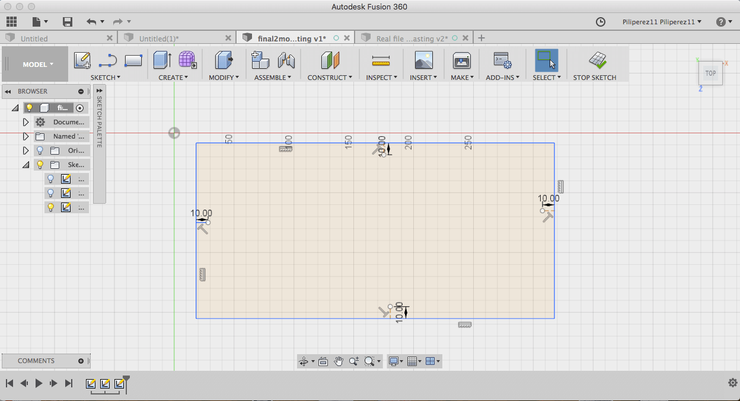Toggle visibility of the first sketch
The width and height of the screenshot is (740, 401).
coord(50,178)
